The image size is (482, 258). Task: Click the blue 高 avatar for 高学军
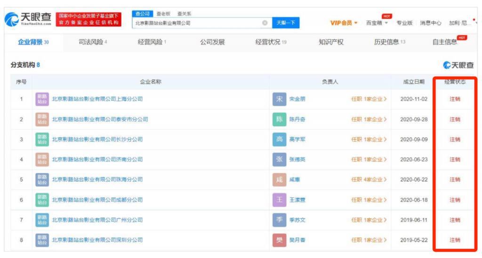click(x=279, y=140)
